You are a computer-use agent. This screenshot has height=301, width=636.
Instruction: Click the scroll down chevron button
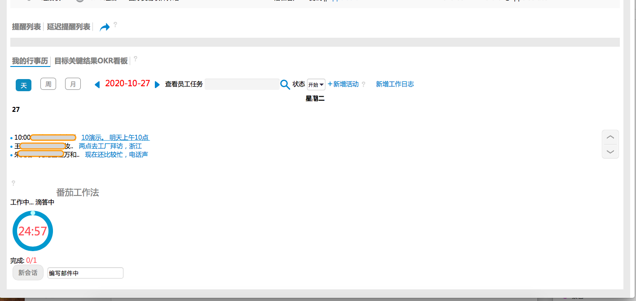(610, 151)
